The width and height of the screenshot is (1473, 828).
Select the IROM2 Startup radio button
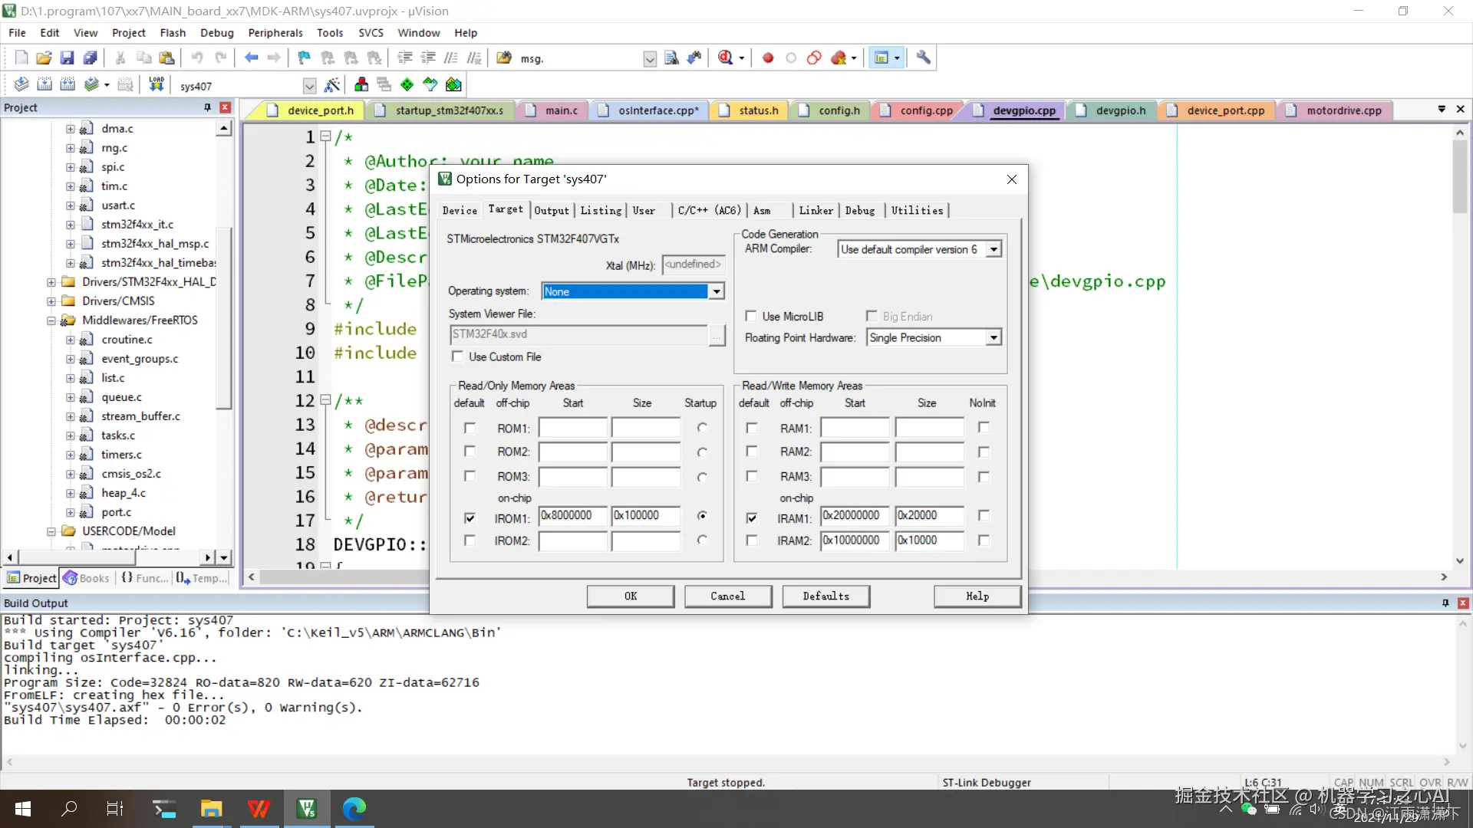[x=702, y=540]
